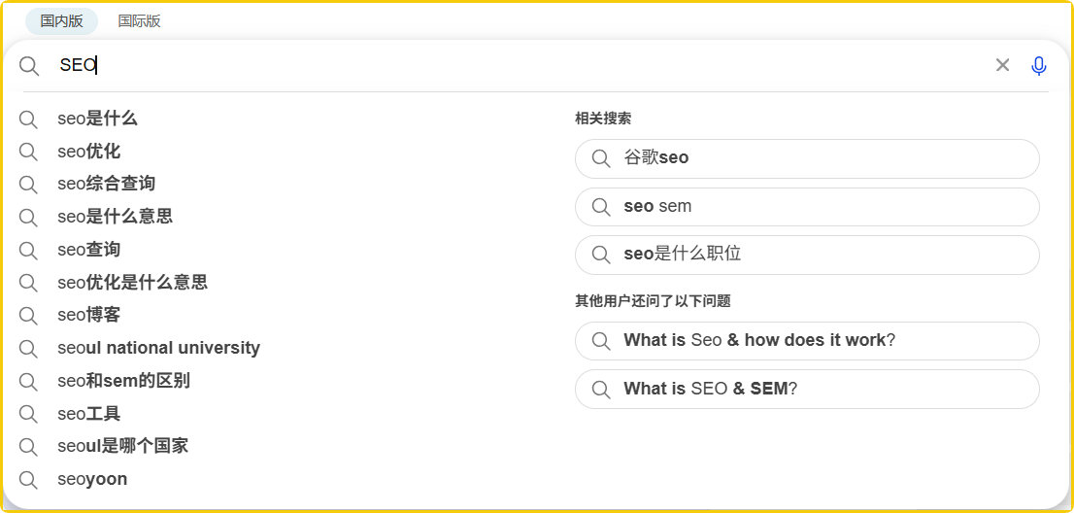
Task: Click magnifier icon in seo sem chip
Action: (601, 206)
